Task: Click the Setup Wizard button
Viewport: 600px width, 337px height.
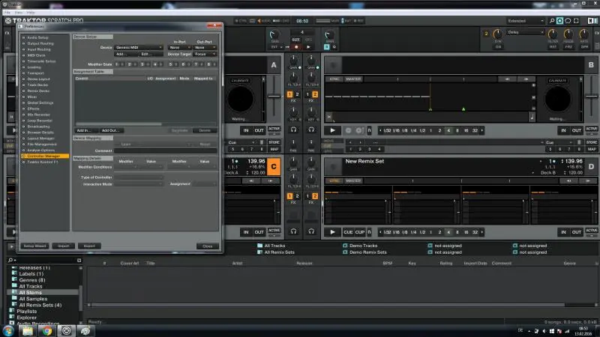Action: [34, 246]
